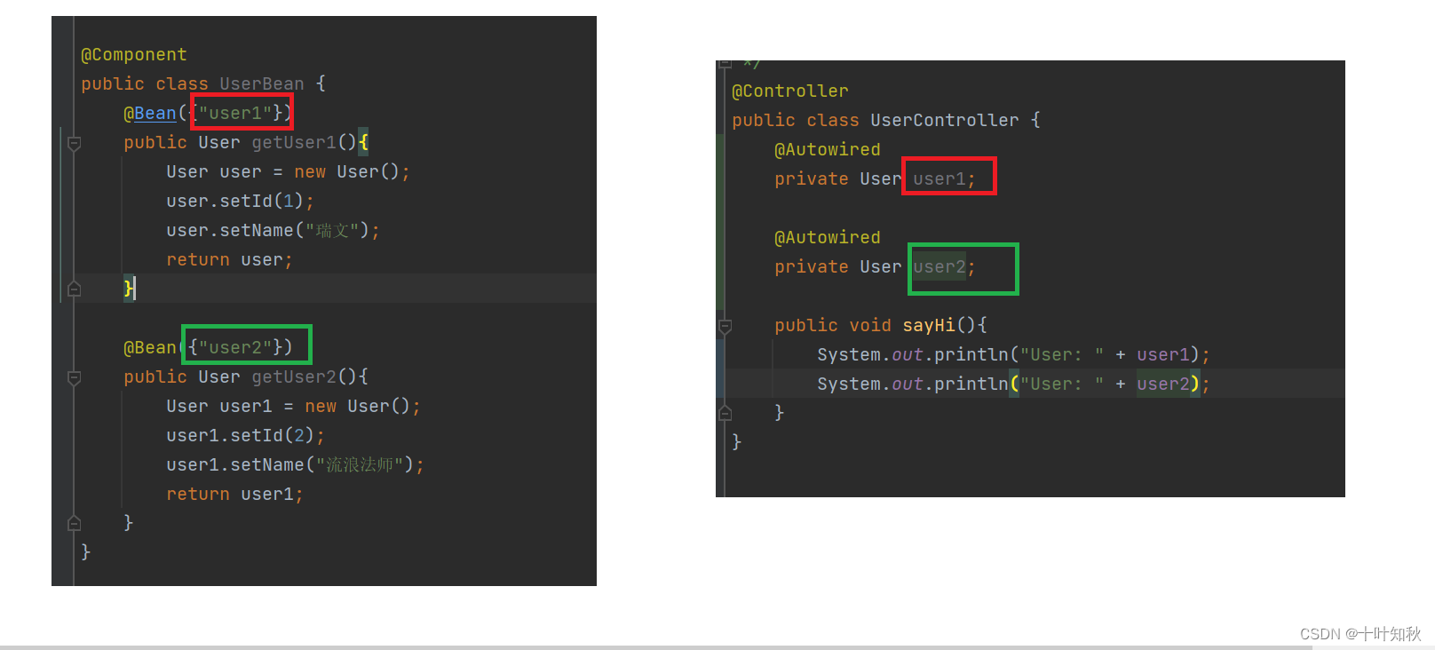Click the "user1" string in the first @Bean annotation
Image resolution: width=1435 pixels, height=650 pixels.
tap(235, 114)
